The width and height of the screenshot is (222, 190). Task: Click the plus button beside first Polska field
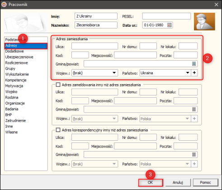(194, 119)
